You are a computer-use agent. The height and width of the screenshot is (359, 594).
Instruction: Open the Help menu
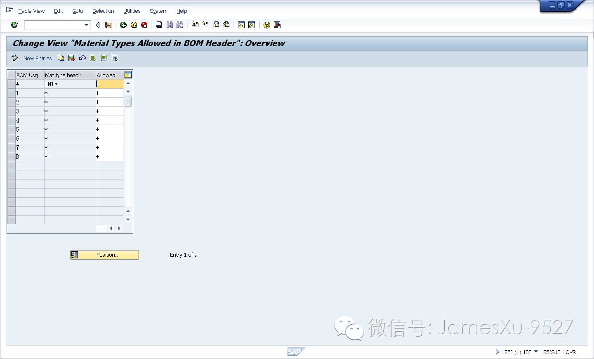(181, 11)
